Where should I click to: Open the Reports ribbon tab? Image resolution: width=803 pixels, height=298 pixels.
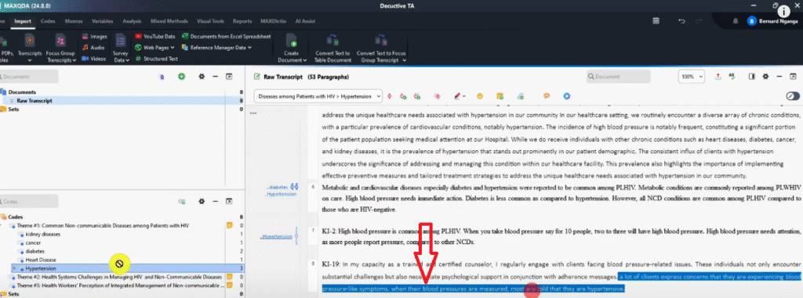pyautogui.click(x=242, y=21)
